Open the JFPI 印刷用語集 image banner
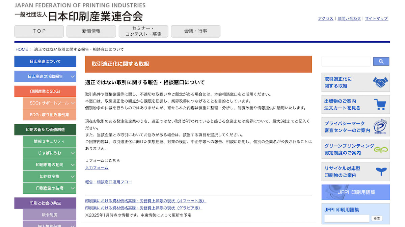Image resolution: width=405 pixels, height=227 pixels. click(x=356, y=192)
